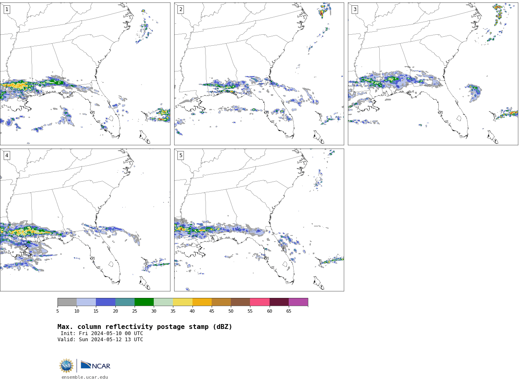This screenshot has width=522, height=382.
Task: Click the colorbar tick label 5
Action: 58,311
